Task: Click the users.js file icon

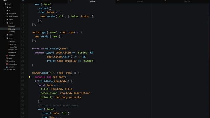Action: coord(9,32)
